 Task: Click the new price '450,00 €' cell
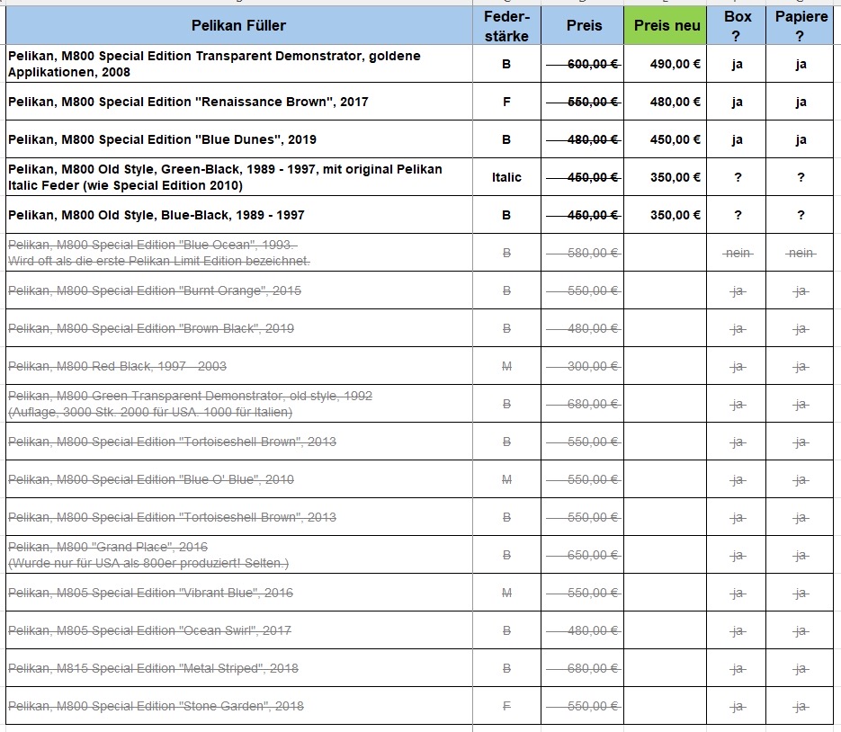click(666, 139)
